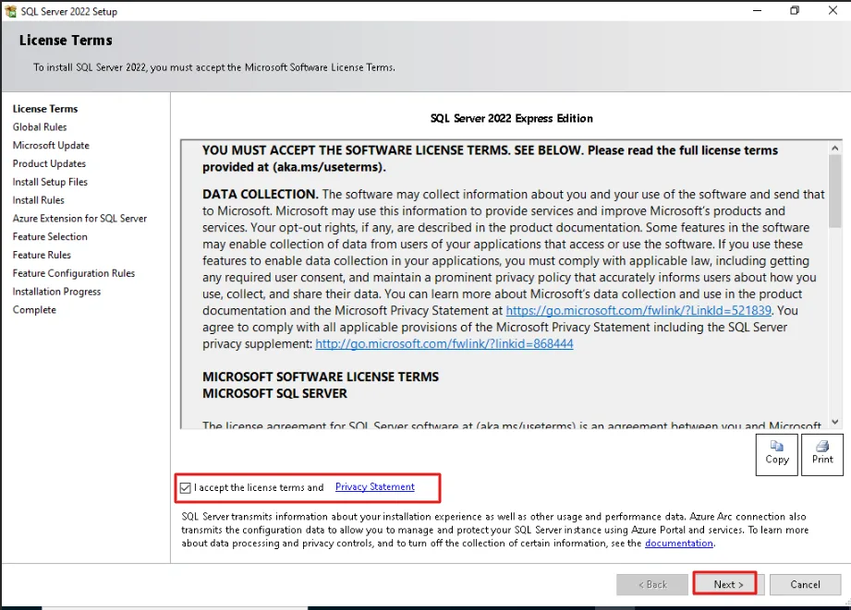Select the Feature Selection step

[50, 237]
